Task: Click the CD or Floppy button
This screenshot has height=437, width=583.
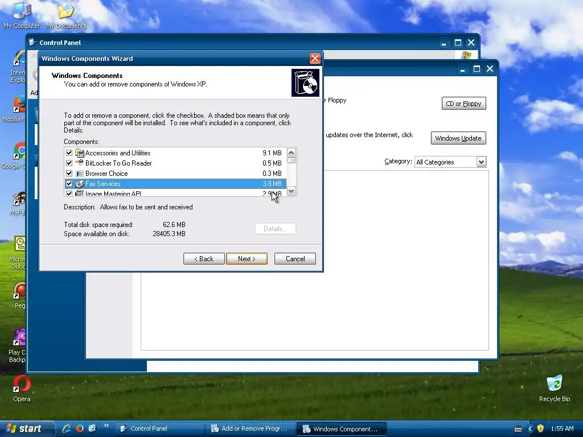Action: [x=463, y=104]
